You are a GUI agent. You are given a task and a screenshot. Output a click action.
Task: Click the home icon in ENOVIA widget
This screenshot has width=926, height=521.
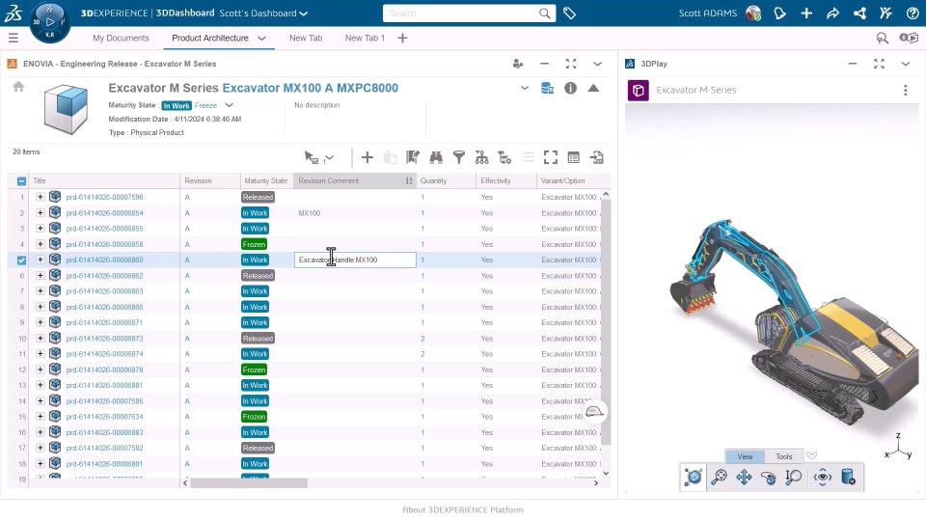[x=18, y=87]
